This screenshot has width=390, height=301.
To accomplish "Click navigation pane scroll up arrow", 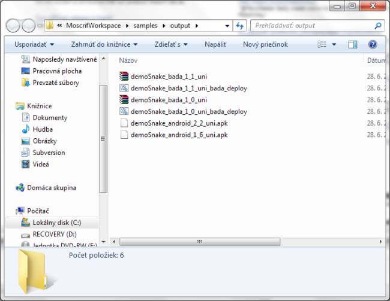I will pos(103,58).
